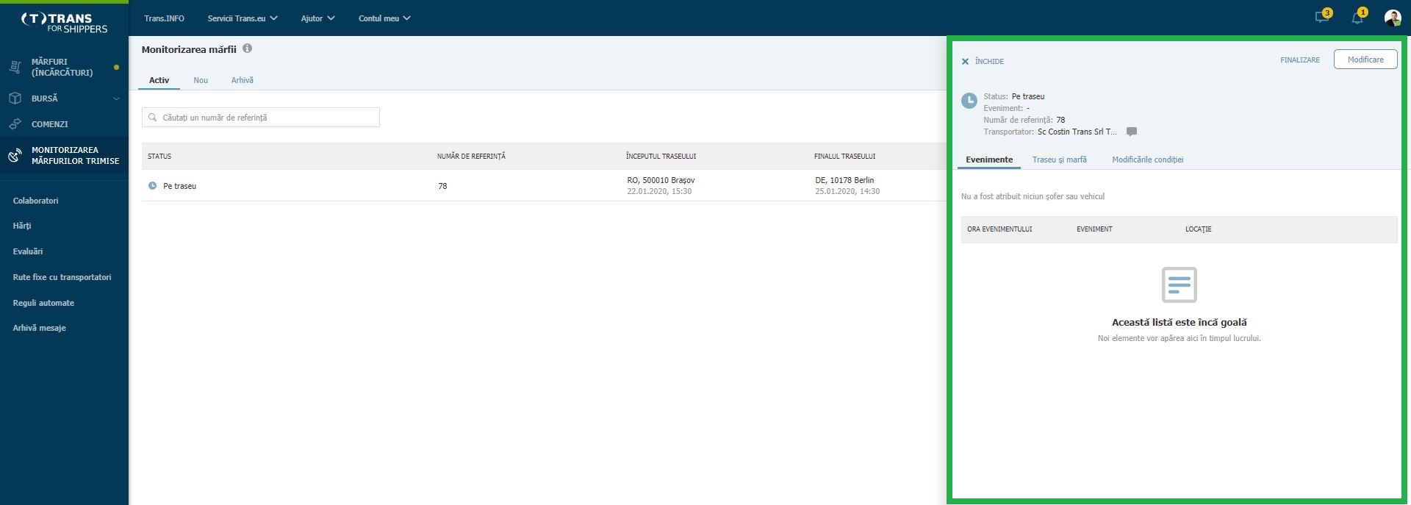
Task: Open the notifications bell icon
Action: (x=1357, y=18)
